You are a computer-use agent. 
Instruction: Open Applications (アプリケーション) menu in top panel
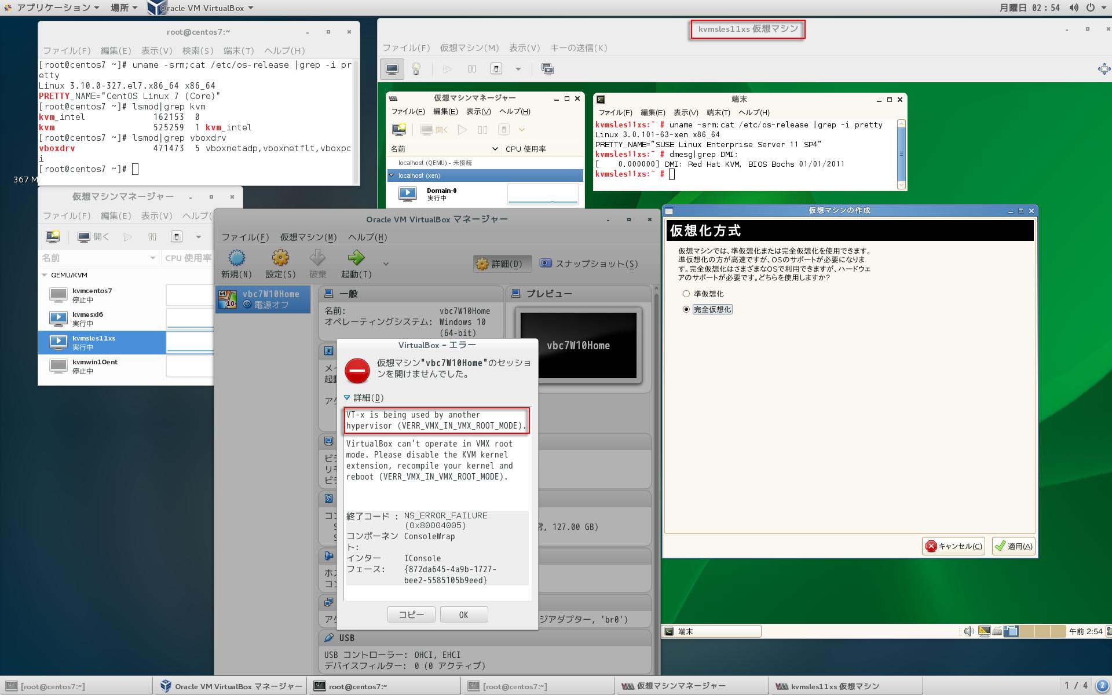pyautogui.click(x=51, y=8)
